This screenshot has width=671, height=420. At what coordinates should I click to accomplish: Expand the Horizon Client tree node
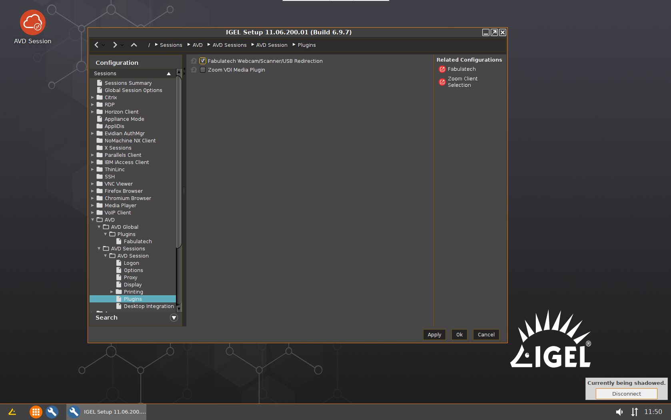[92, 112]
